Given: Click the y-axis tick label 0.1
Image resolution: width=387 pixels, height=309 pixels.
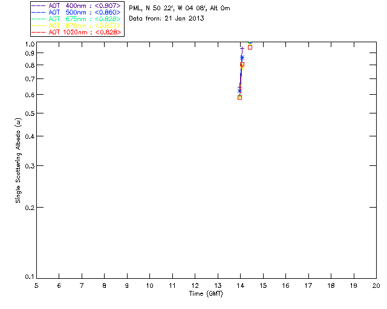Looking at the screenshot, I should 30,277.
